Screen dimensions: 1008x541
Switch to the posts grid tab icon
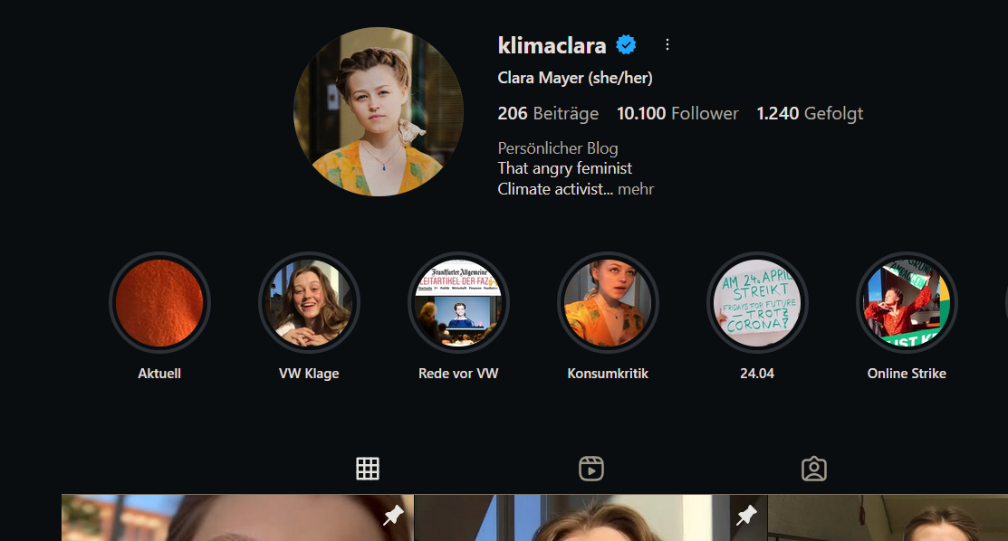click(368, 469)
